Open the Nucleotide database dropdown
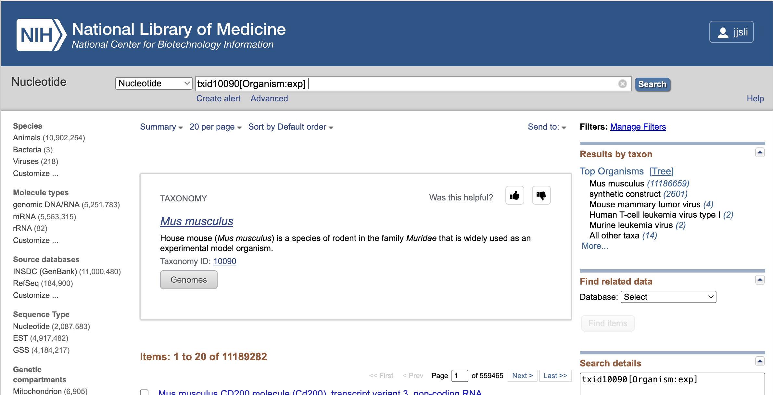Screen dimensions: 773x395 click(154, 83)
